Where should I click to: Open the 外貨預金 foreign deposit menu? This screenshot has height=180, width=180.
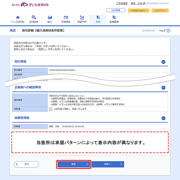(x=66, y=19)
